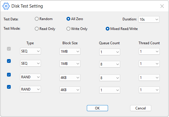169x117 pixels.
Task: Click Cancel to discard changes
Action: (x=141, y=108)
